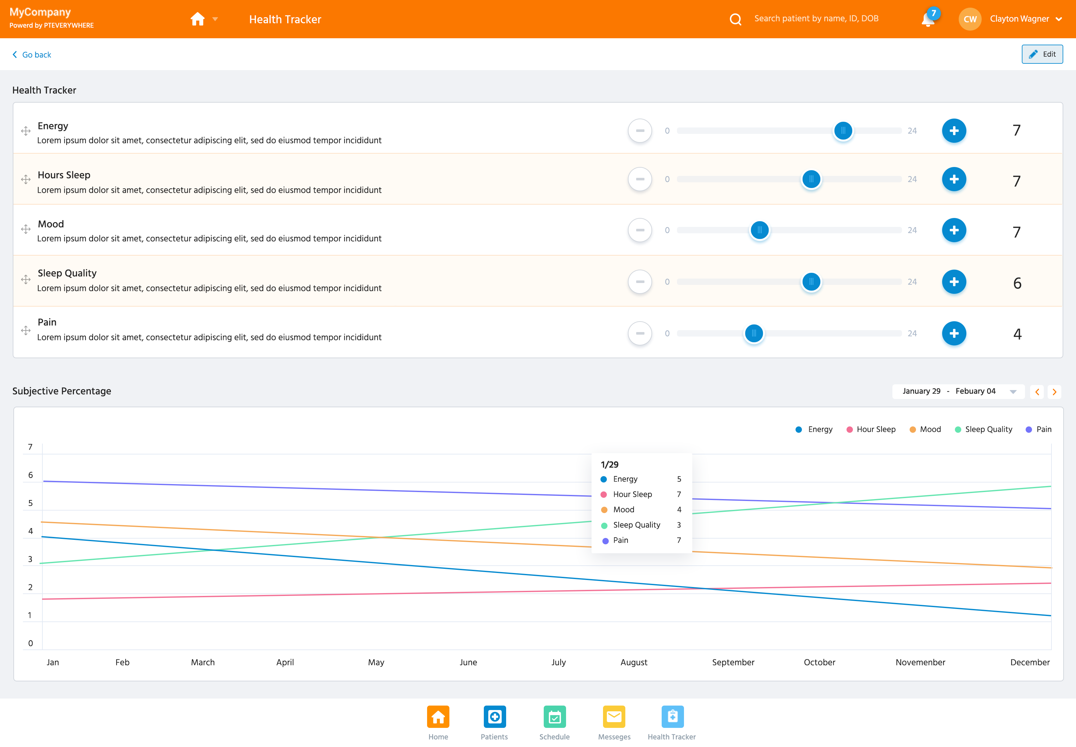Click the drag handle beside Energy row
This screenshot has height=747, width=1076.
tap(26, 131)
